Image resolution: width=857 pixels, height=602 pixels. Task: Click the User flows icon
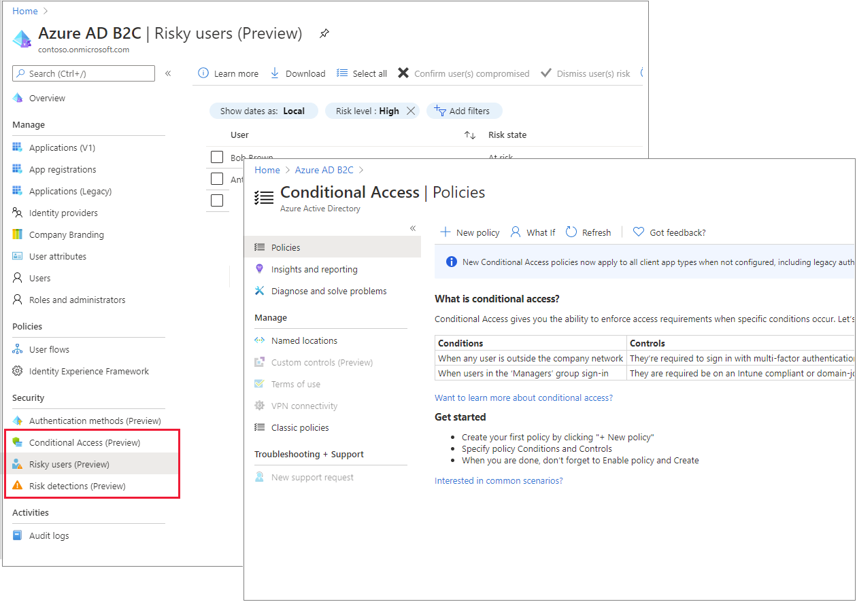pos(18,349)
